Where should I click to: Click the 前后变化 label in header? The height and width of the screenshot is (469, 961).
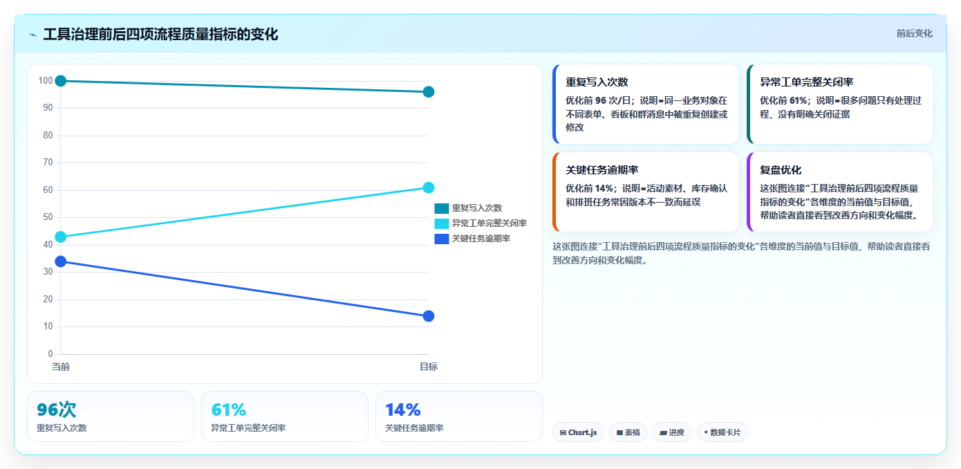point(914,33)
